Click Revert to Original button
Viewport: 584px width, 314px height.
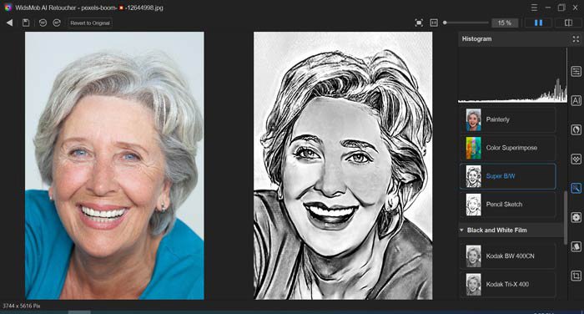[x=90, y=23]
